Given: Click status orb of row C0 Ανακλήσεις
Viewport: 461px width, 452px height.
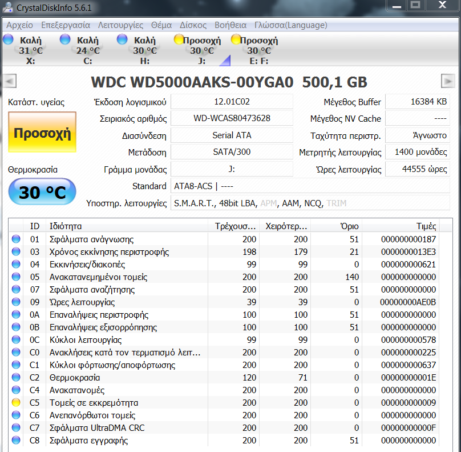Looking at the screenshot, I should tap(16, 352).
